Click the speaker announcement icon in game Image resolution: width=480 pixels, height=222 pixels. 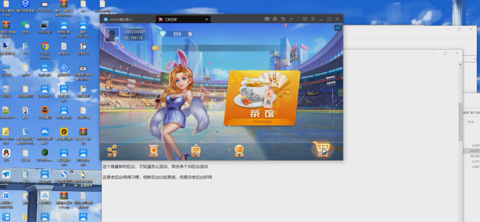pos(156,48)
